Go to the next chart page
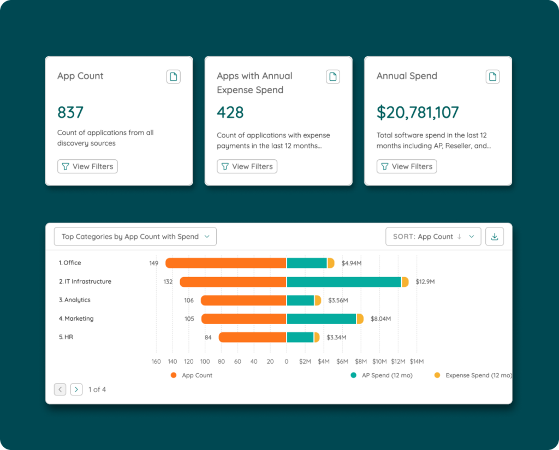This screenshot has height=450, width=559. 76,389
